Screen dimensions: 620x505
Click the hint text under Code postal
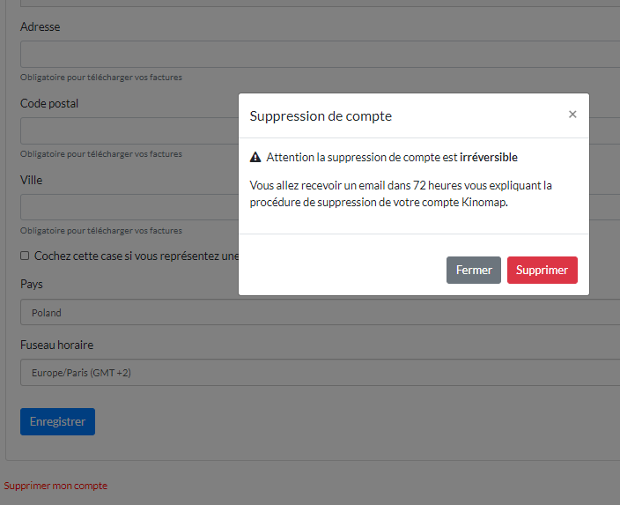(x=101, y=154)
